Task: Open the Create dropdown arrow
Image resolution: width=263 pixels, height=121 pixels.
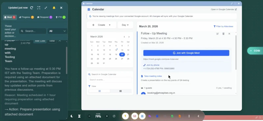Action: [x=110, y=25]
